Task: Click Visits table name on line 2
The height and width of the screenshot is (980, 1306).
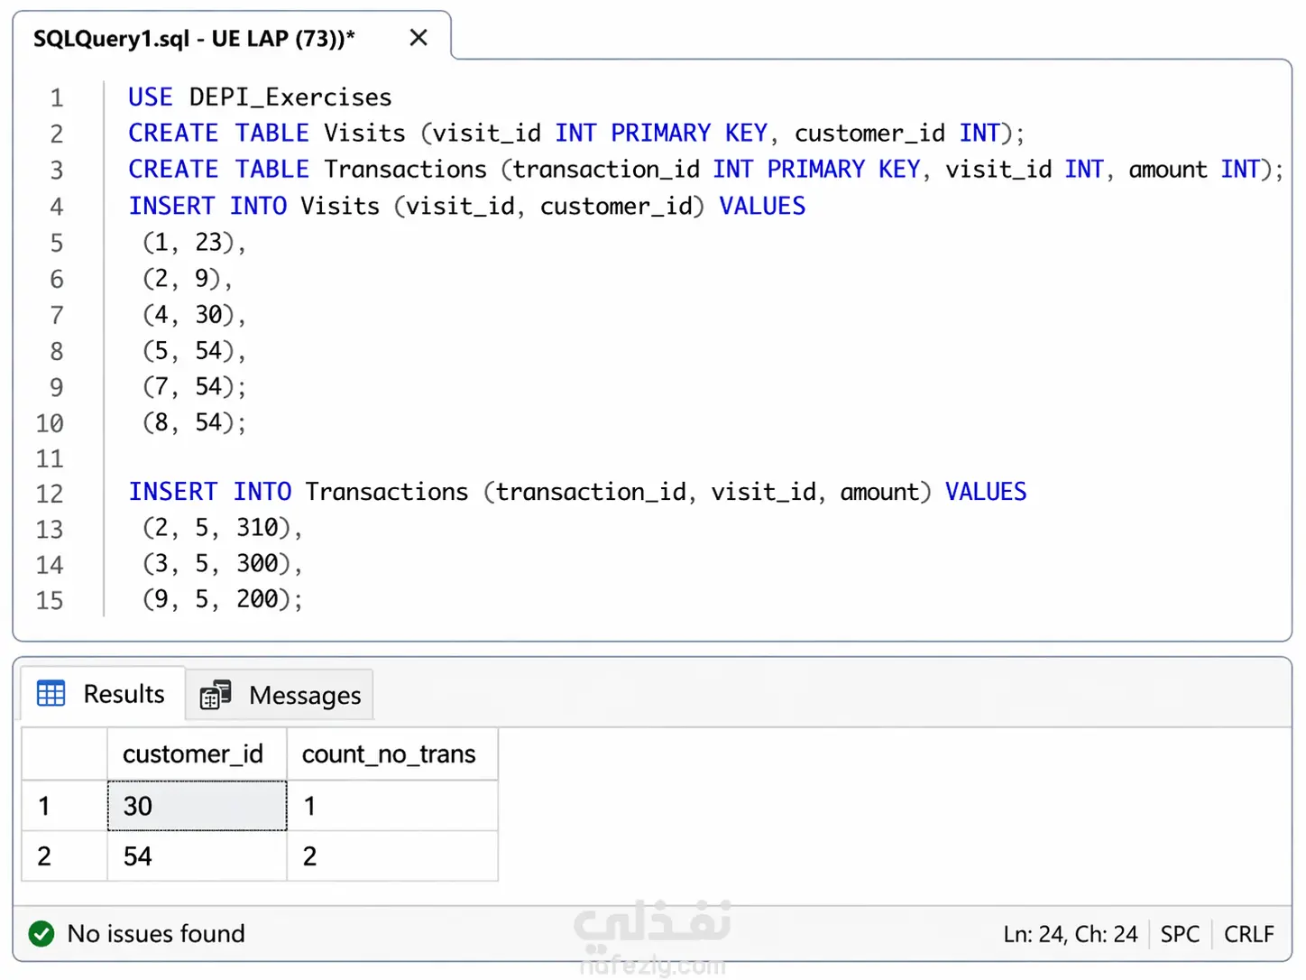Action: coord(364,134)
